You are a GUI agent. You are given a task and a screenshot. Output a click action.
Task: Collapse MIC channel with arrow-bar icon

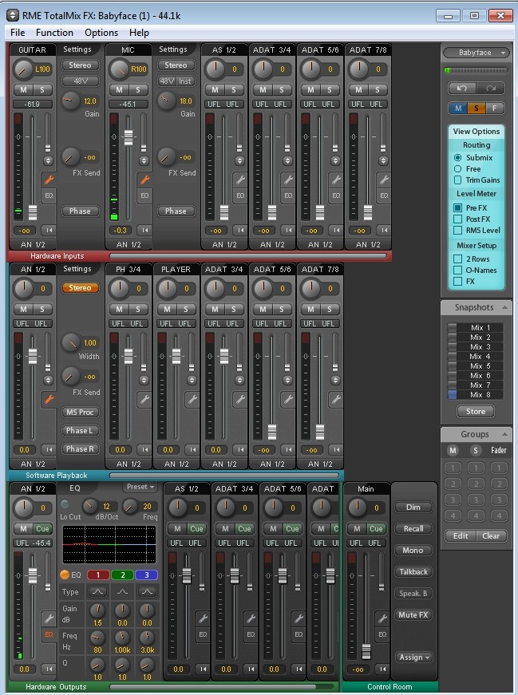tap(144, 230)
